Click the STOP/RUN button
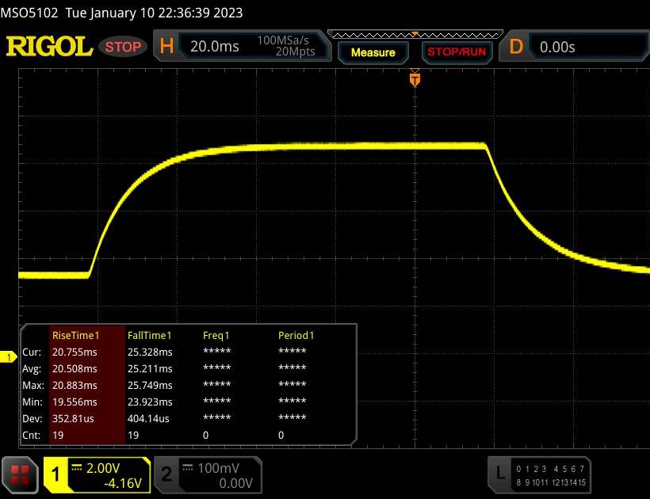 pyautogui.click(x=457, y=52)
